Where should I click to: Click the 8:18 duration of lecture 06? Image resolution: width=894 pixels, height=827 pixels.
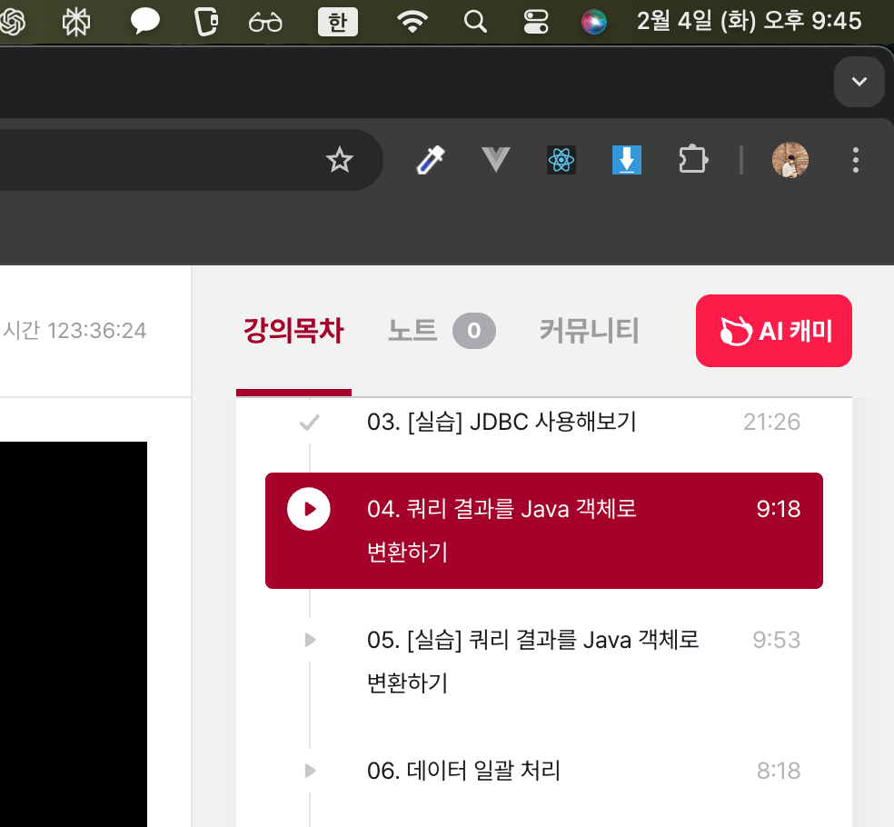[779, 771]
